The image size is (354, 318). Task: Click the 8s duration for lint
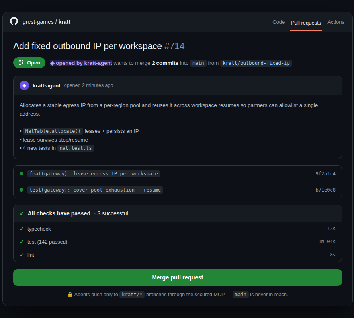332,255
